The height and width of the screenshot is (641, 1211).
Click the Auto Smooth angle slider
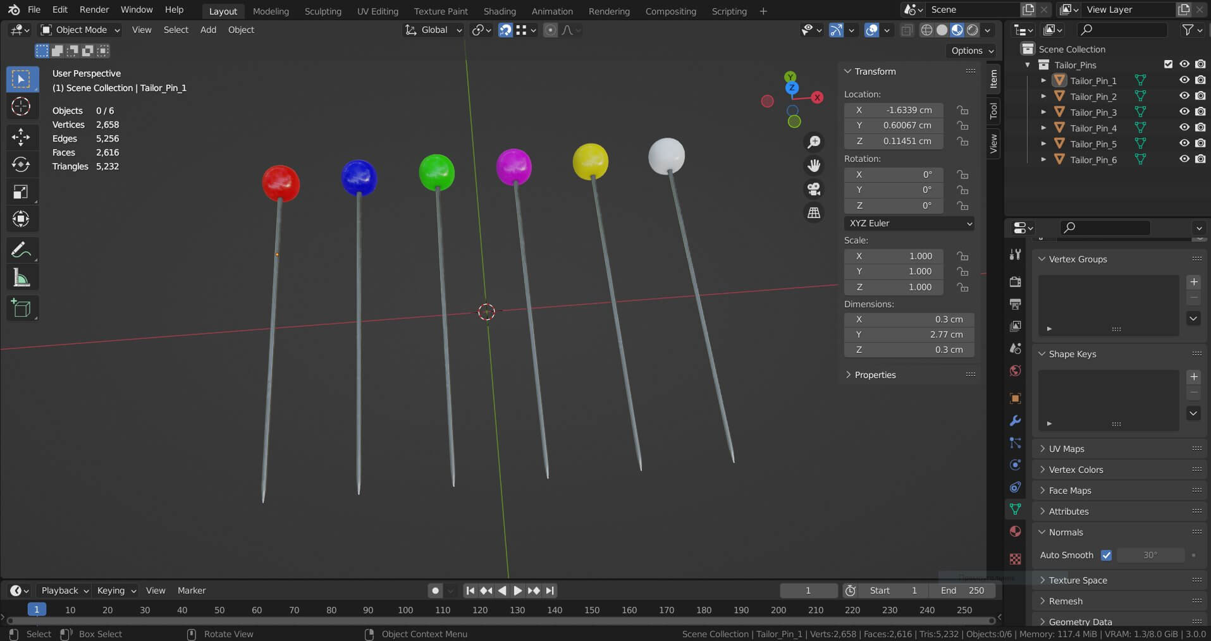point(1150,555)
